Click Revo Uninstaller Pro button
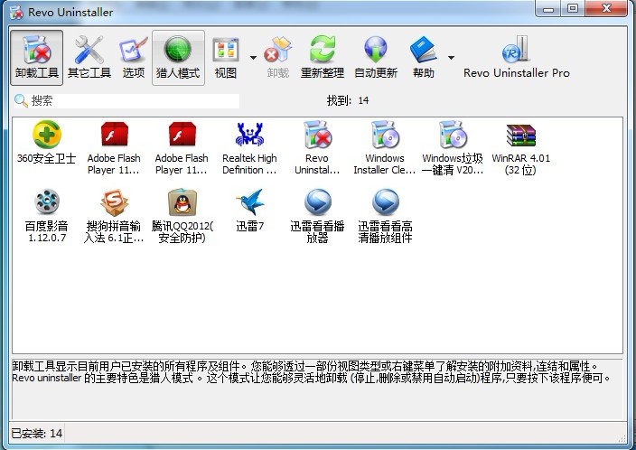Screen dimensions: 636x450 point(516,57)
